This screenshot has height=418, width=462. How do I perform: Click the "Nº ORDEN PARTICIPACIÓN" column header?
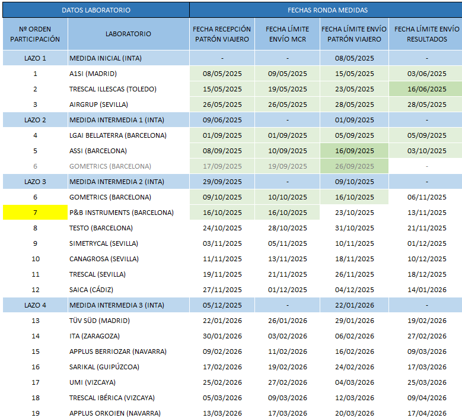tap(36, 34)
